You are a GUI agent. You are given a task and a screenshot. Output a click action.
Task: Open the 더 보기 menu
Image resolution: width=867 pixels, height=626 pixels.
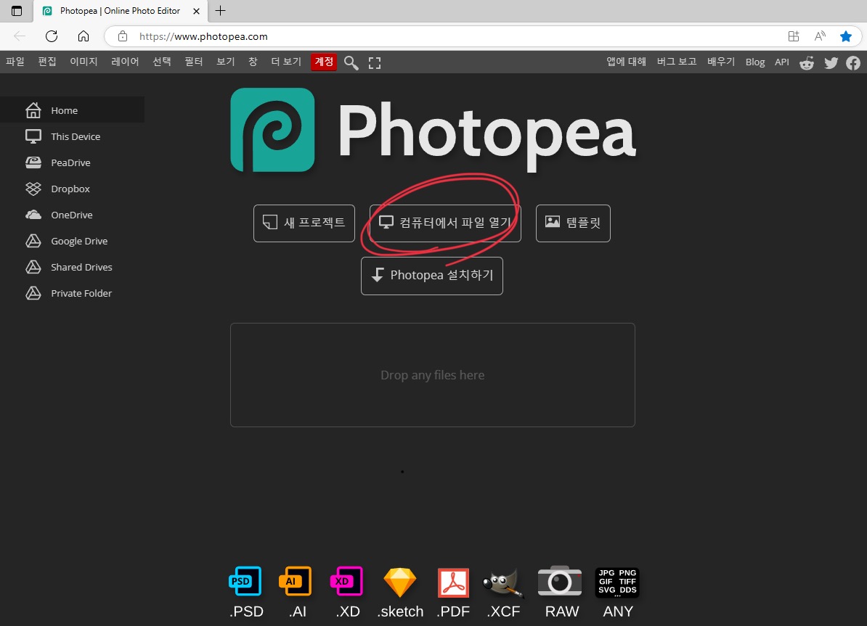[x=286, y=62]
